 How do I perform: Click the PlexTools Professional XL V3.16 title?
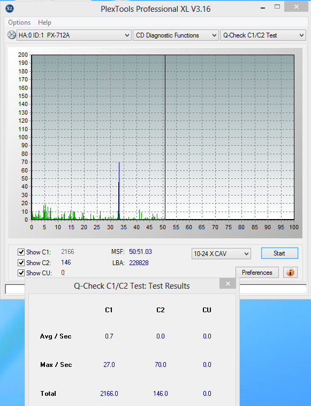point(155,9)
